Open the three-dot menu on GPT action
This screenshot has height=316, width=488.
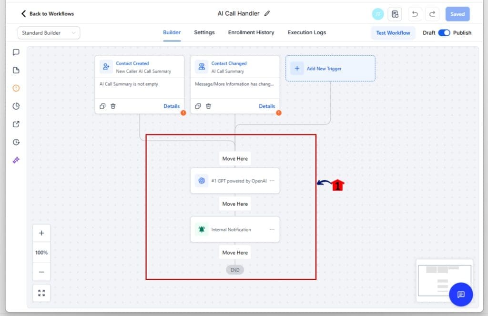coord(272,181)
